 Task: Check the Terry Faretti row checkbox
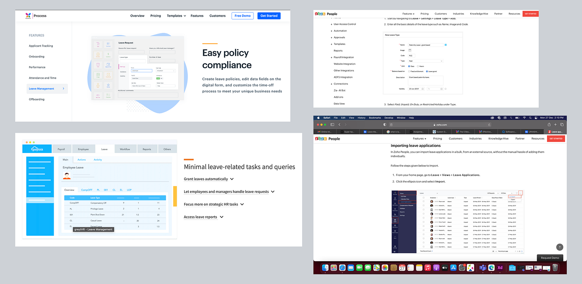(x=424, y=222)
